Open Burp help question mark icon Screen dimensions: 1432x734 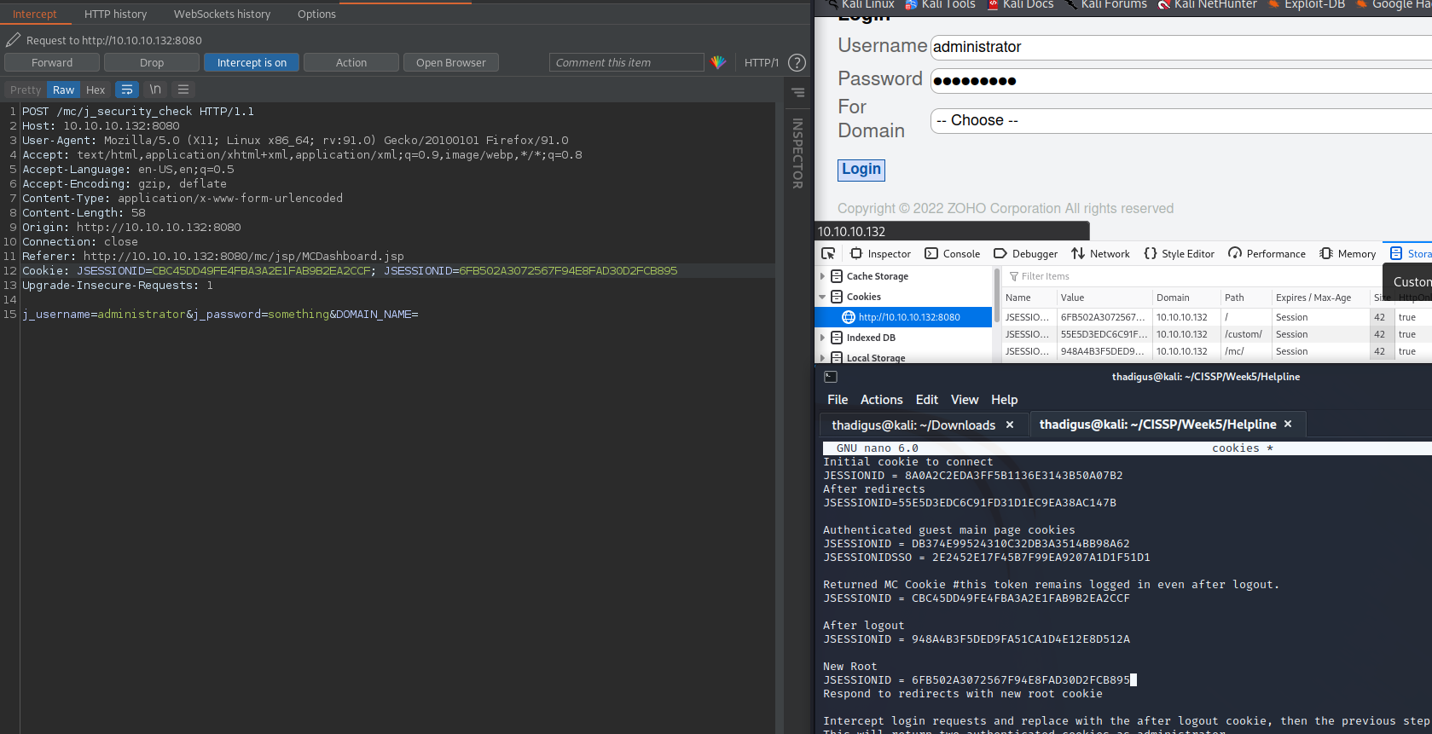[797, 62]
